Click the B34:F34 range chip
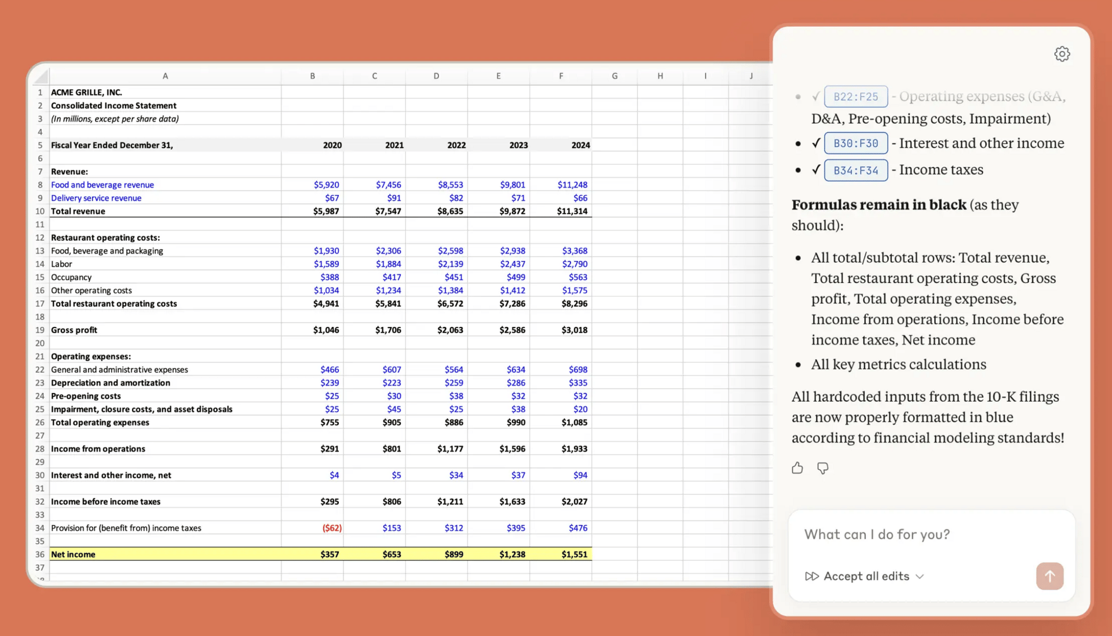This screenshot has width=1112, height=636. coord(855,170)
